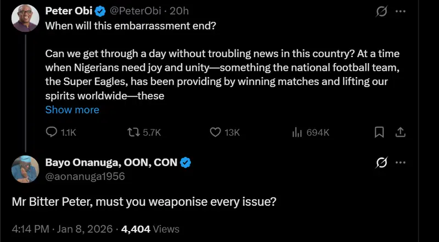Viewport: 439px width, 242px height.
Task: Expand the tweet with Show more
Action: pos(72,110)
